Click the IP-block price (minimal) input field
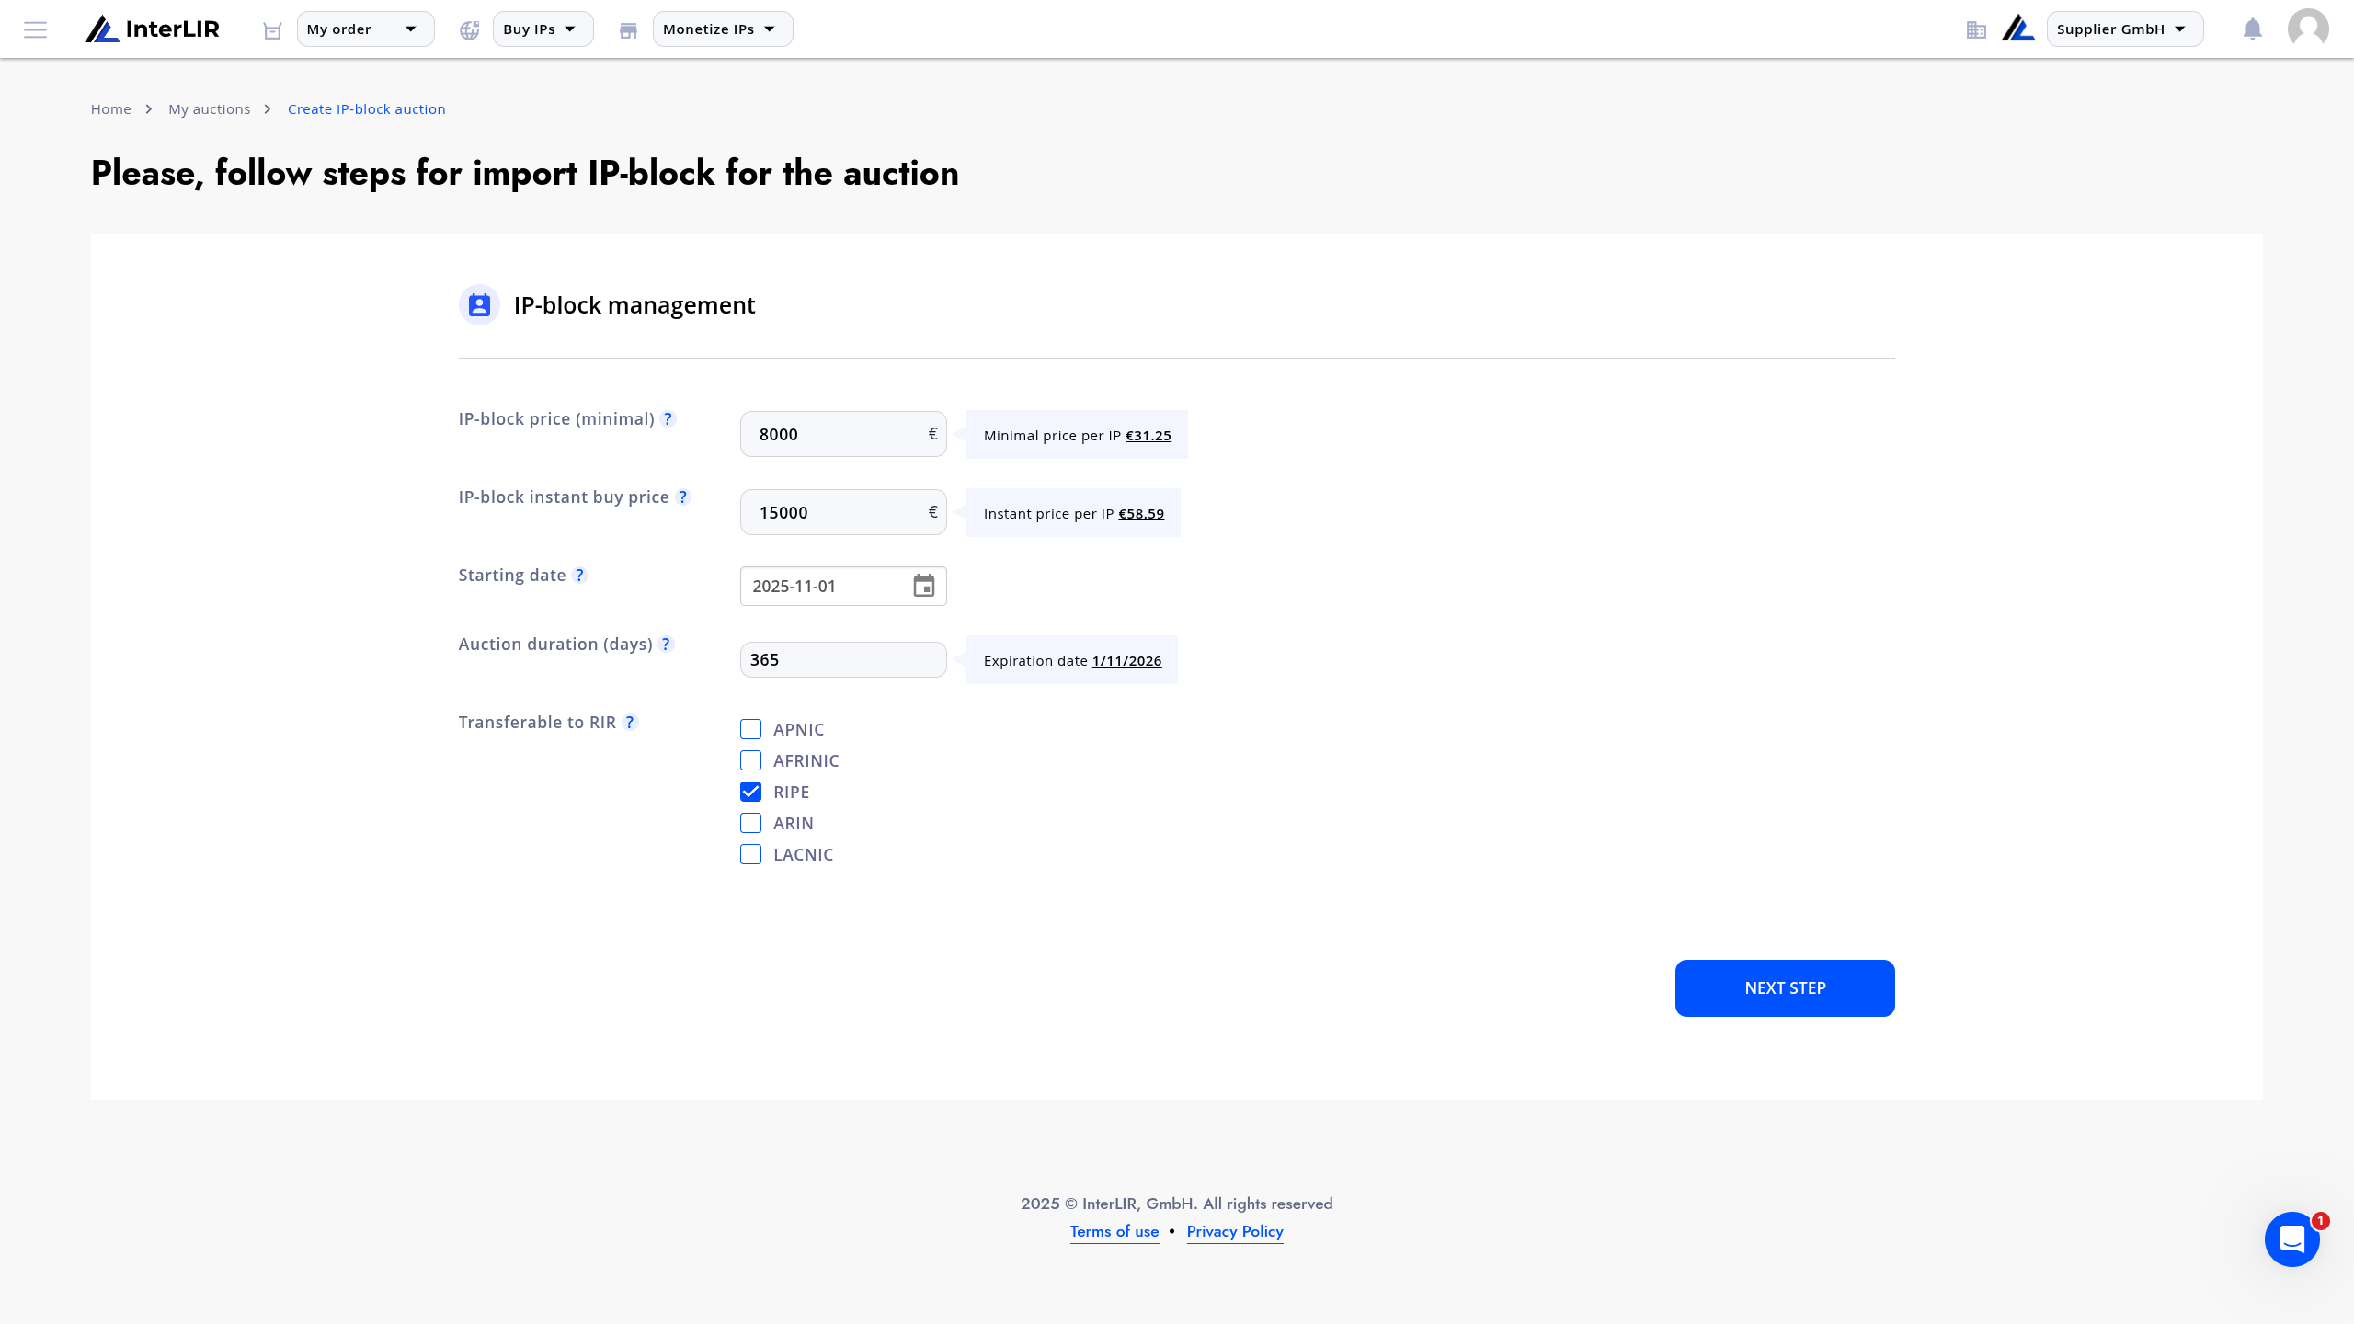2354x1324 pixels. coord(843,434)
